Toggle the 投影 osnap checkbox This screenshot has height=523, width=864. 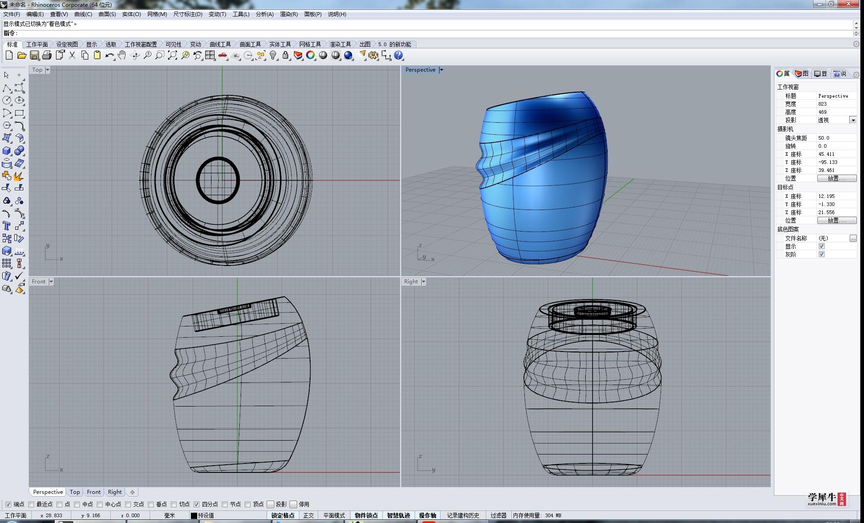tap(270, 504)
